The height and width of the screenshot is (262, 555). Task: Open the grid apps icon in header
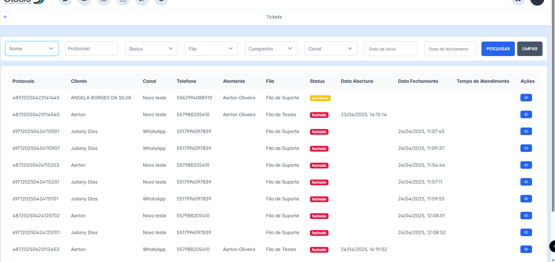[518, 1]
